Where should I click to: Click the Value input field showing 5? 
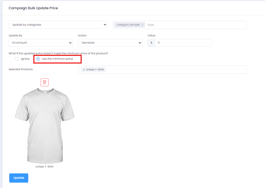click(x=183, y=43)
